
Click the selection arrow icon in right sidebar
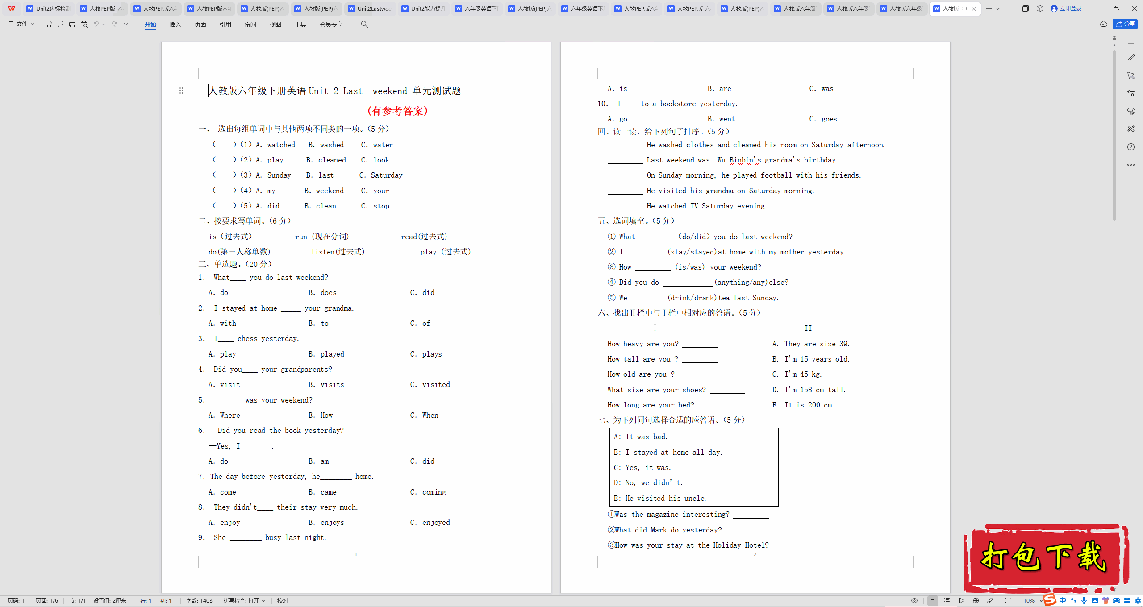(x=1131, y=75)
